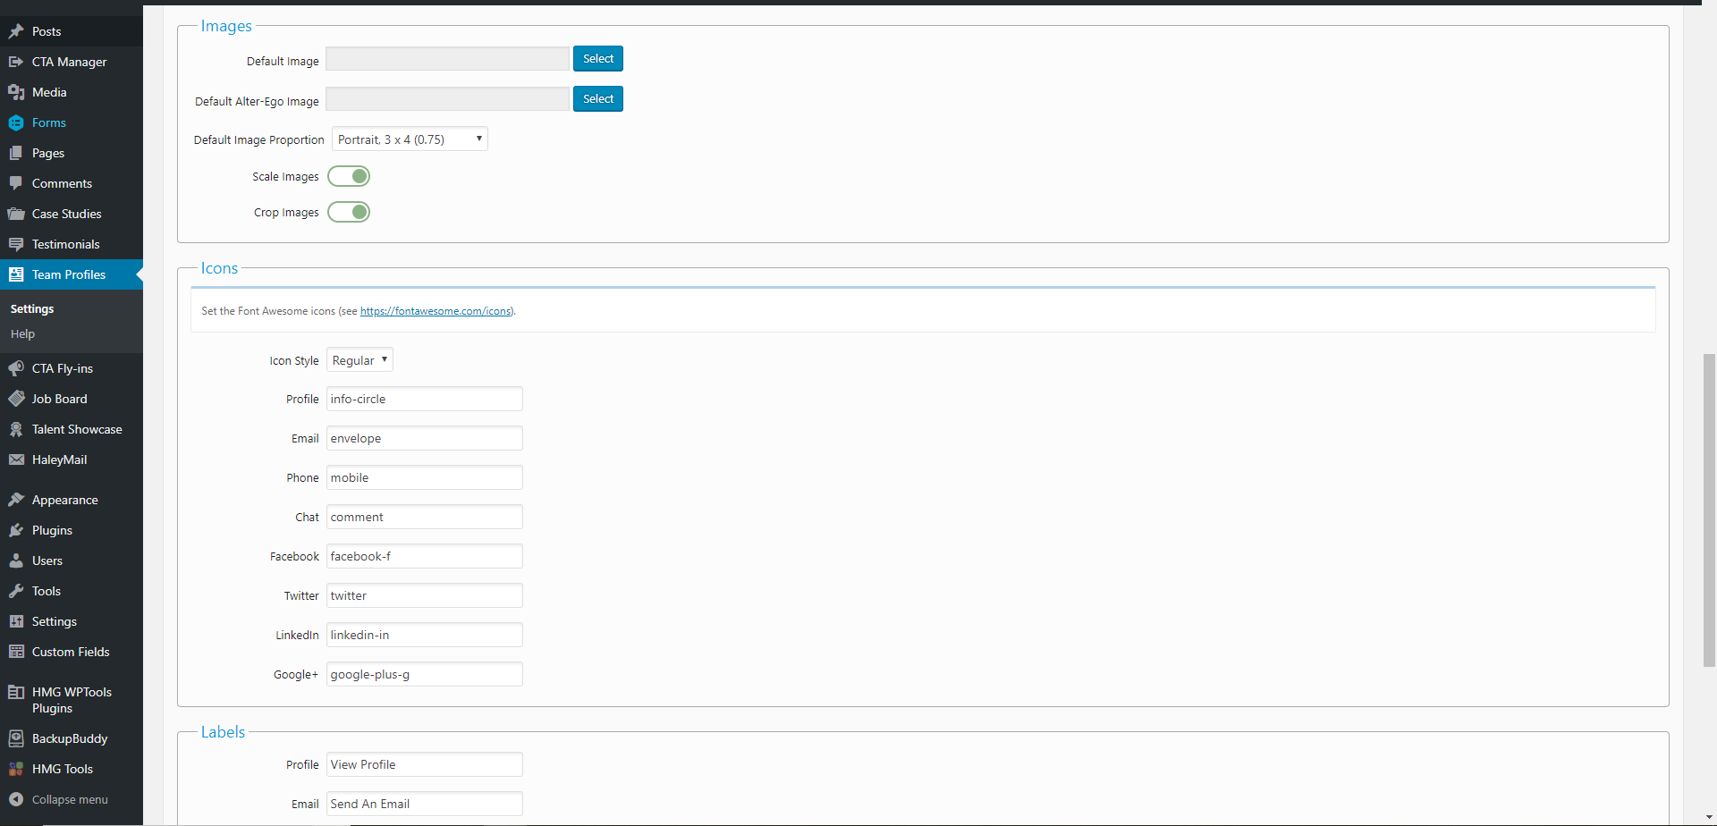Open the Icon Style dropdown
This screenshot has width=1717, height=826.
click(x=359, y=360)
